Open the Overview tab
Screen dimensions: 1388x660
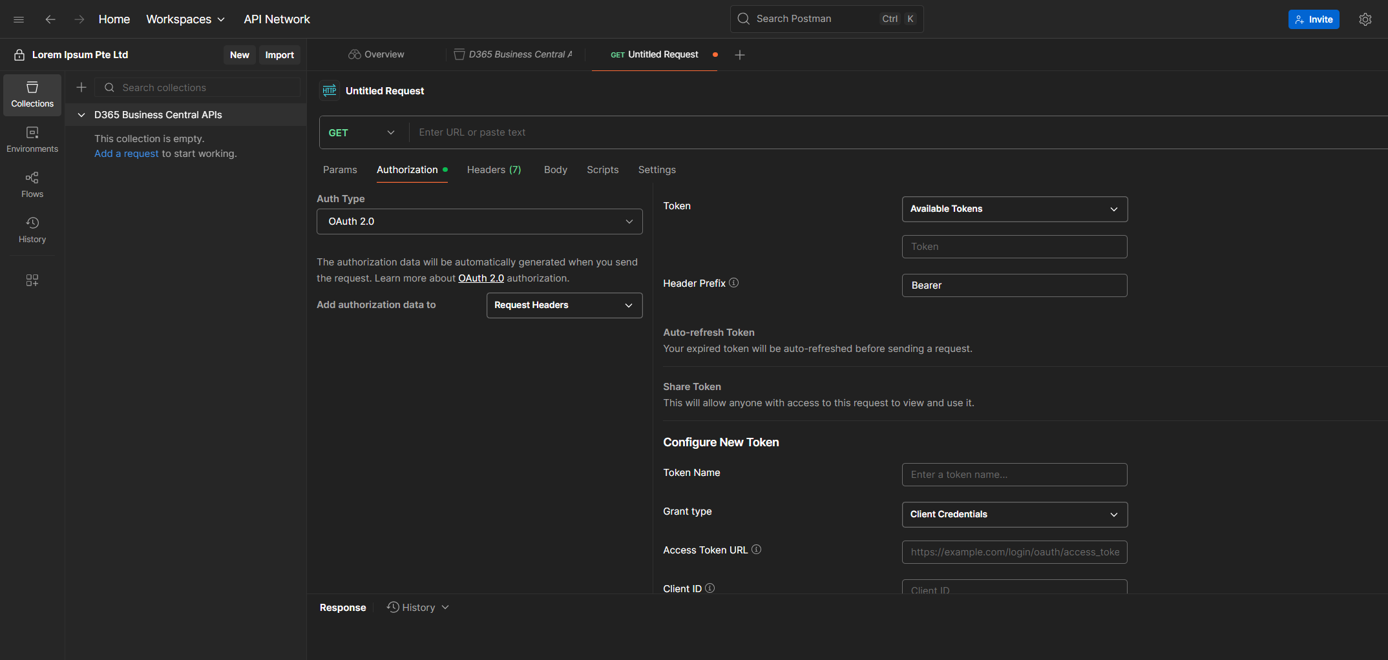point(377,55)
